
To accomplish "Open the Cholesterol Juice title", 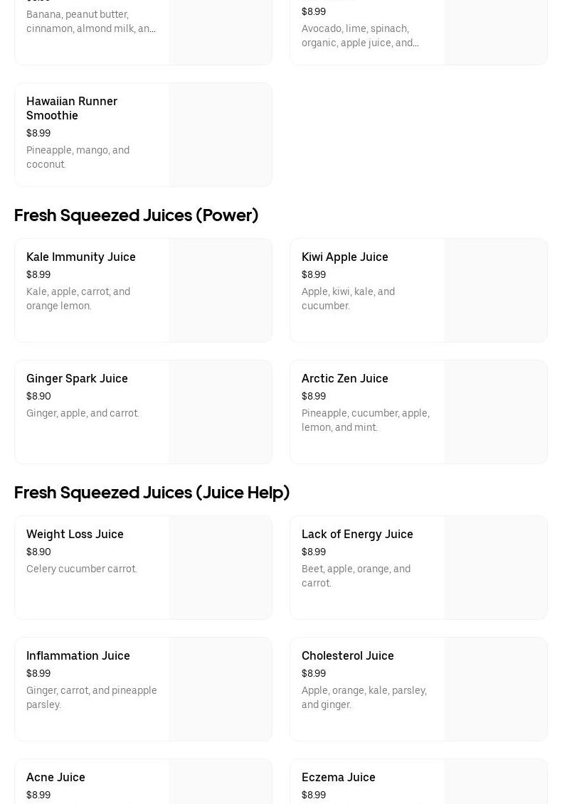I will coord(348,655).
